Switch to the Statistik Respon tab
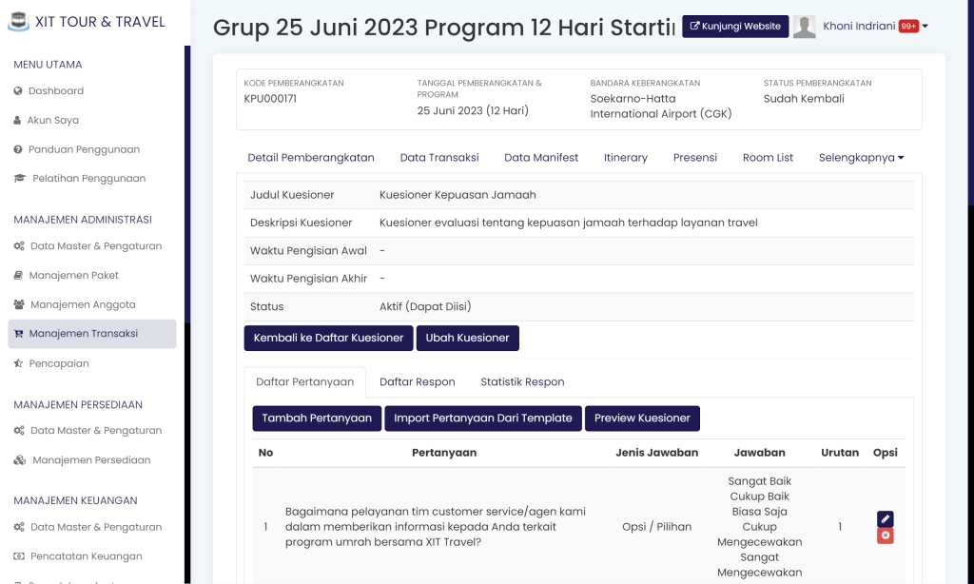The height and width of the screenshot is (584, 974). [522, 382]
